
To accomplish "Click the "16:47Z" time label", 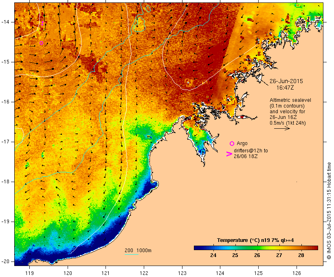I will (285, 88).
